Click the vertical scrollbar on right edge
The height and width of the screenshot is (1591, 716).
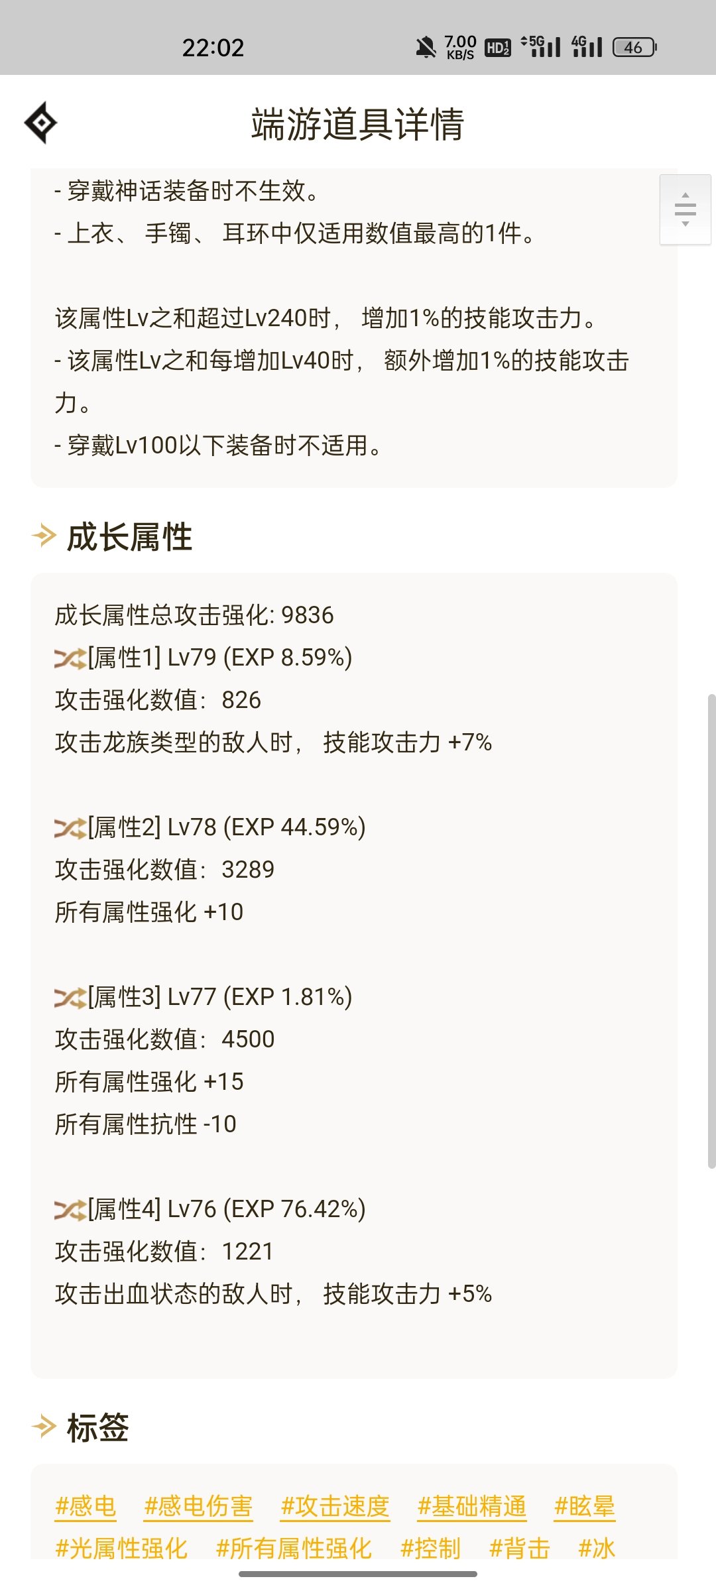click(x=711, y=931)
